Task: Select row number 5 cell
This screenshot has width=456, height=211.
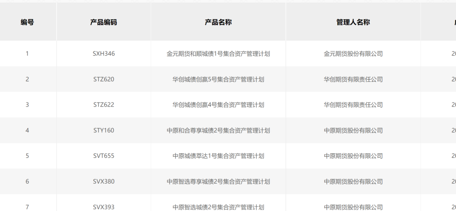Action: 27,156
